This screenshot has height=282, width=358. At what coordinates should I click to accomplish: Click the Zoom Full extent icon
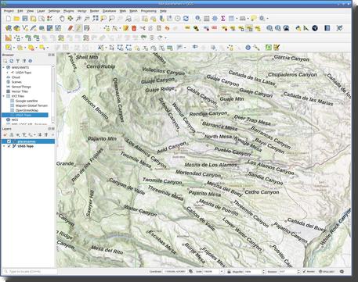coord(96,19)
